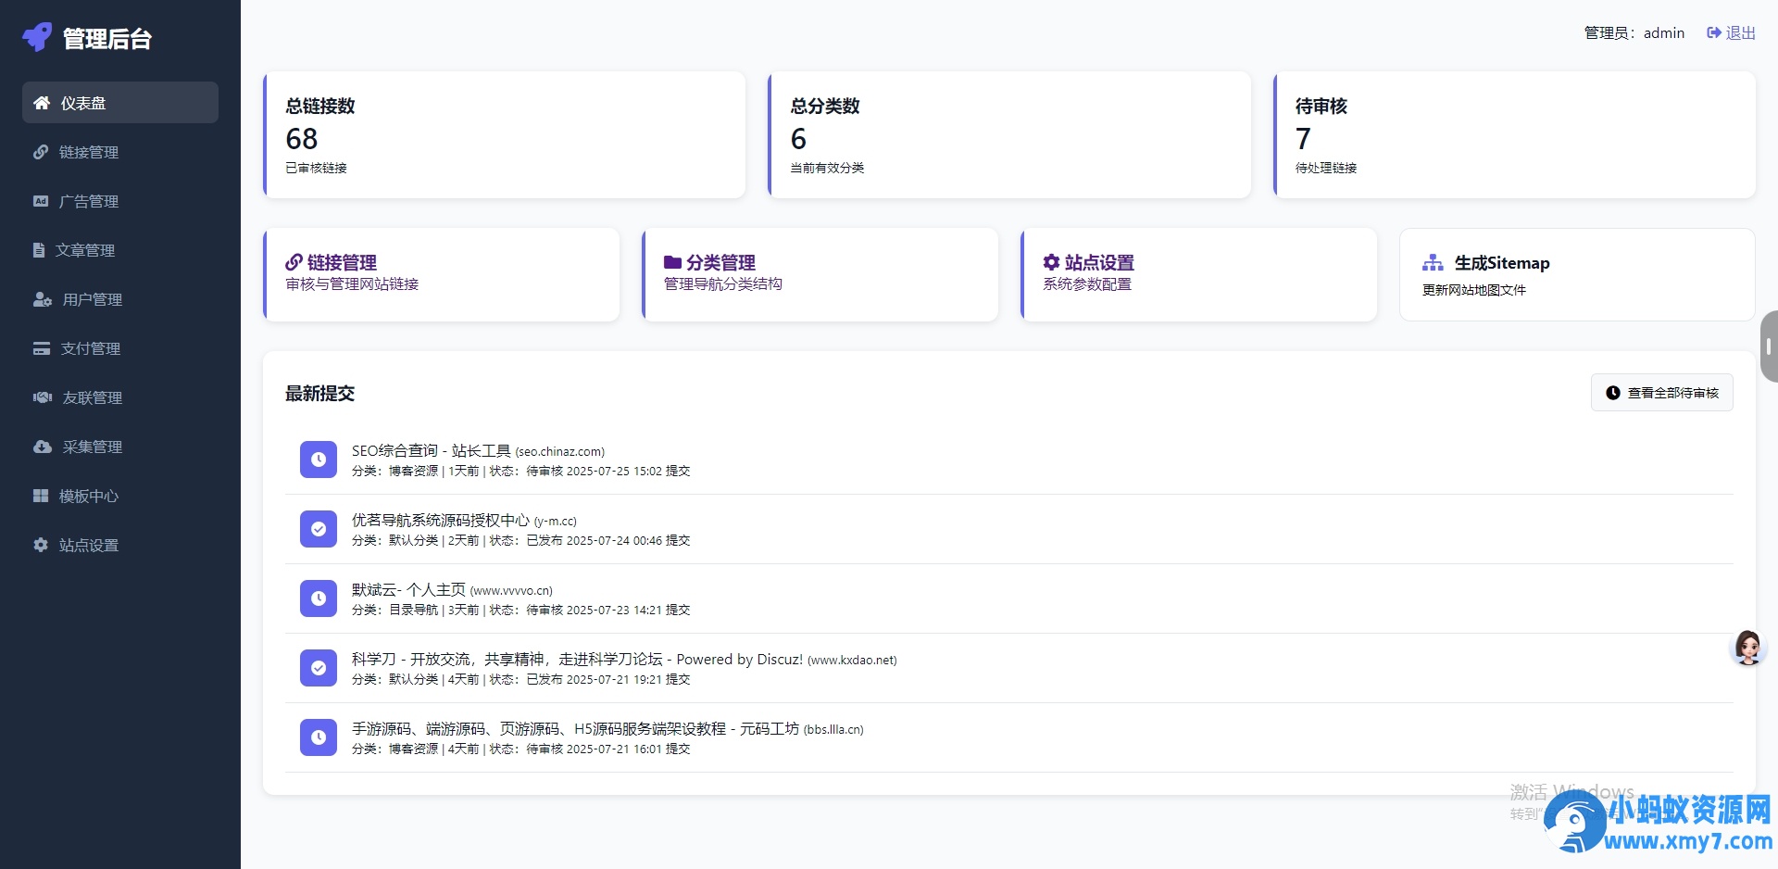Image resolution: width=1778 pixels, height=869 pixels.
Task: Click the 2025-07-25 15:02 submission line
Action: (520, 471)
